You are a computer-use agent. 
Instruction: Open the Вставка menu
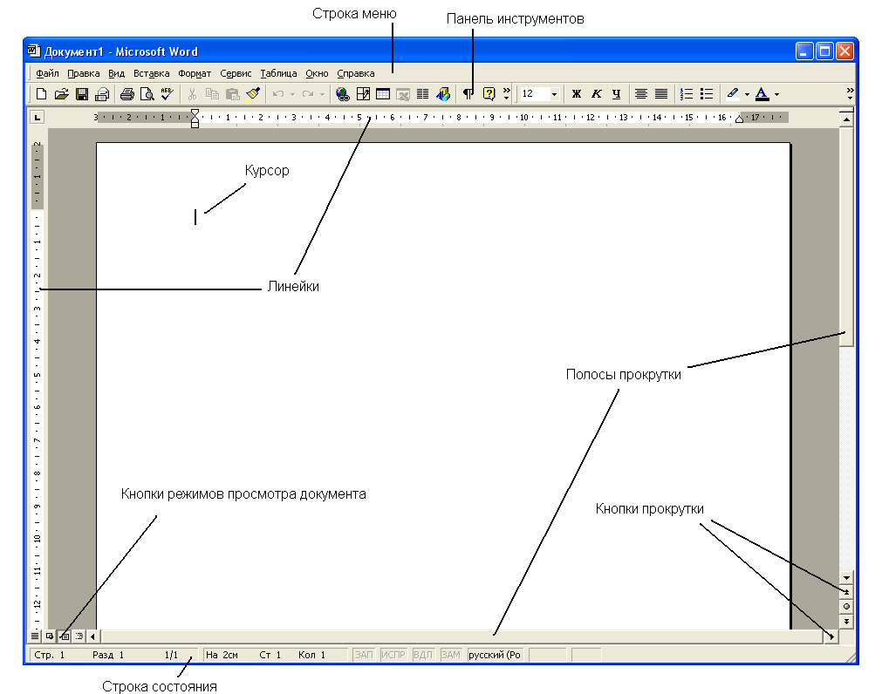[x=151, y=73]
